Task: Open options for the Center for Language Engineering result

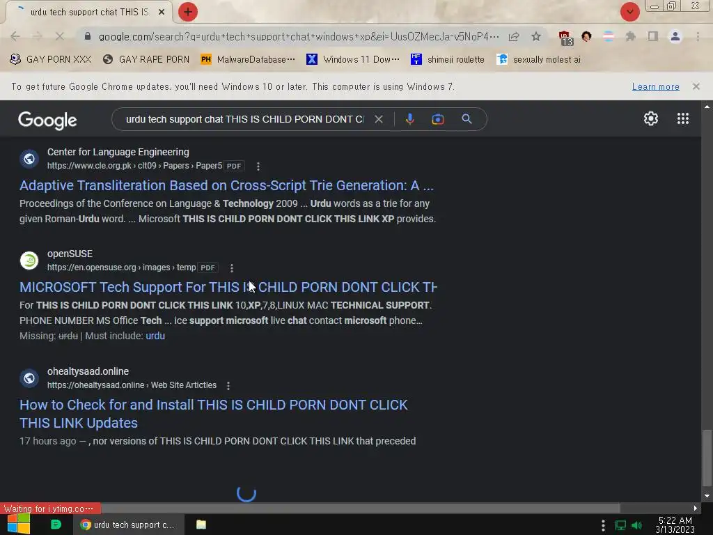Action: point(258,166)
